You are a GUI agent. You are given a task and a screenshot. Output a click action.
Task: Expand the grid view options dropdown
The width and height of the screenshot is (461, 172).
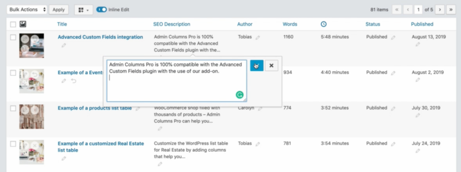(x=84, y=10)
